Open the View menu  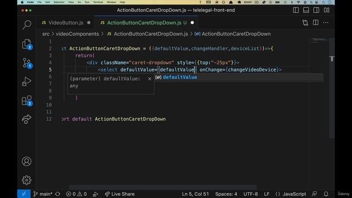pos(71,2)
